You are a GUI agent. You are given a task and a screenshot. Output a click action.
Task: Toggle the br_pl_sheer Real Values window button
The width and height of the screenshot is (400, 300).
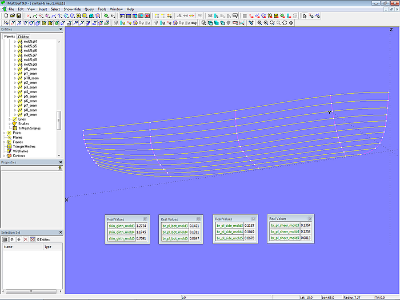coord(309,218)
